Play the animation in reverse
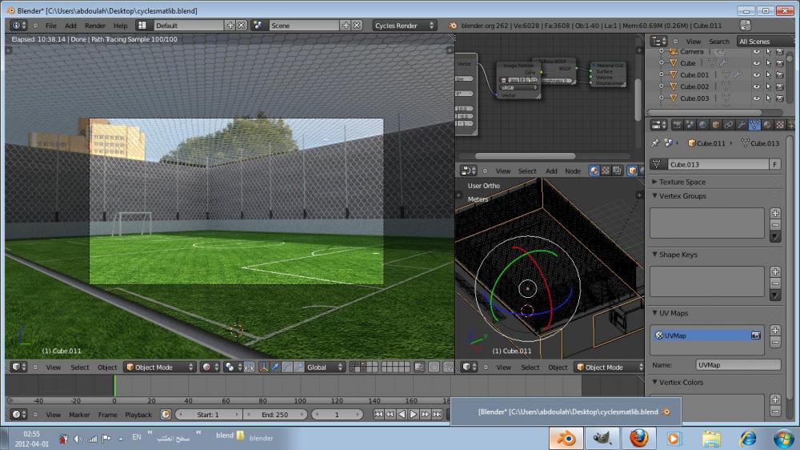The width and height of the screenshot is (800, 450). [402, 414]
